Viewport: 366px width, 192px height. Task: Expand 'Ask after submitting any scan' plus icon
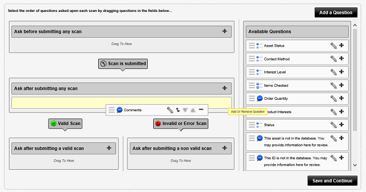coord(225,88)
